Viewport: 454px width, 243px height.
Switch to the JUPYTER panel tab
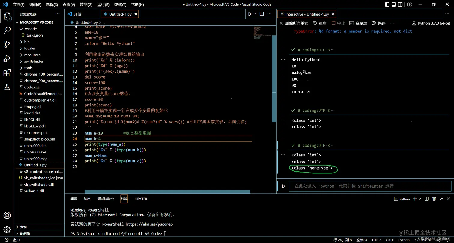coord(141,199)
